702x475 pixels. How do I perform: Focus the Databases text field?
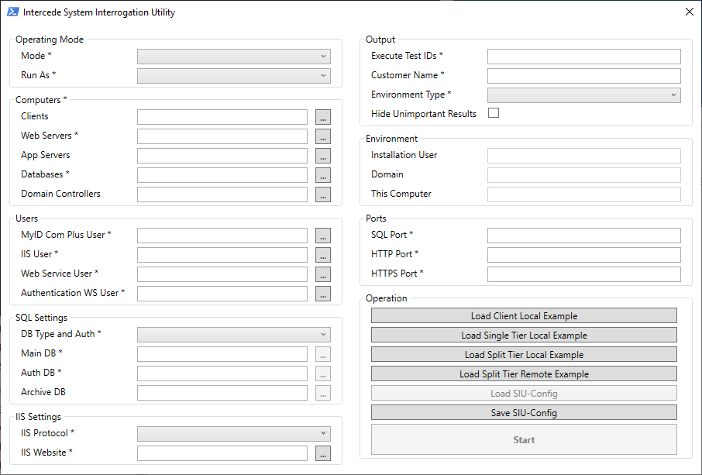222,175
